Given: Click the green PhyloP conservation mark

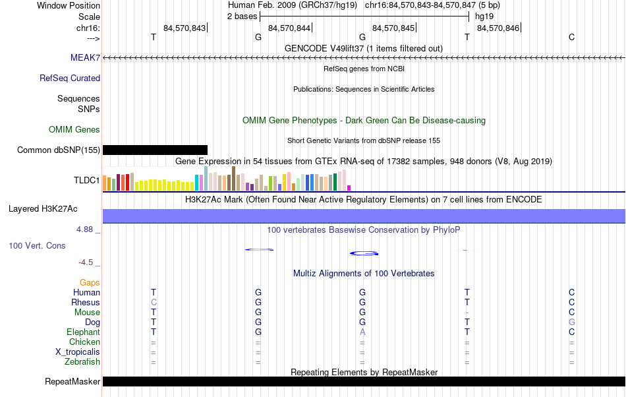Looking at the screenshot, I should pyautogui.click(x=465, y=250).
